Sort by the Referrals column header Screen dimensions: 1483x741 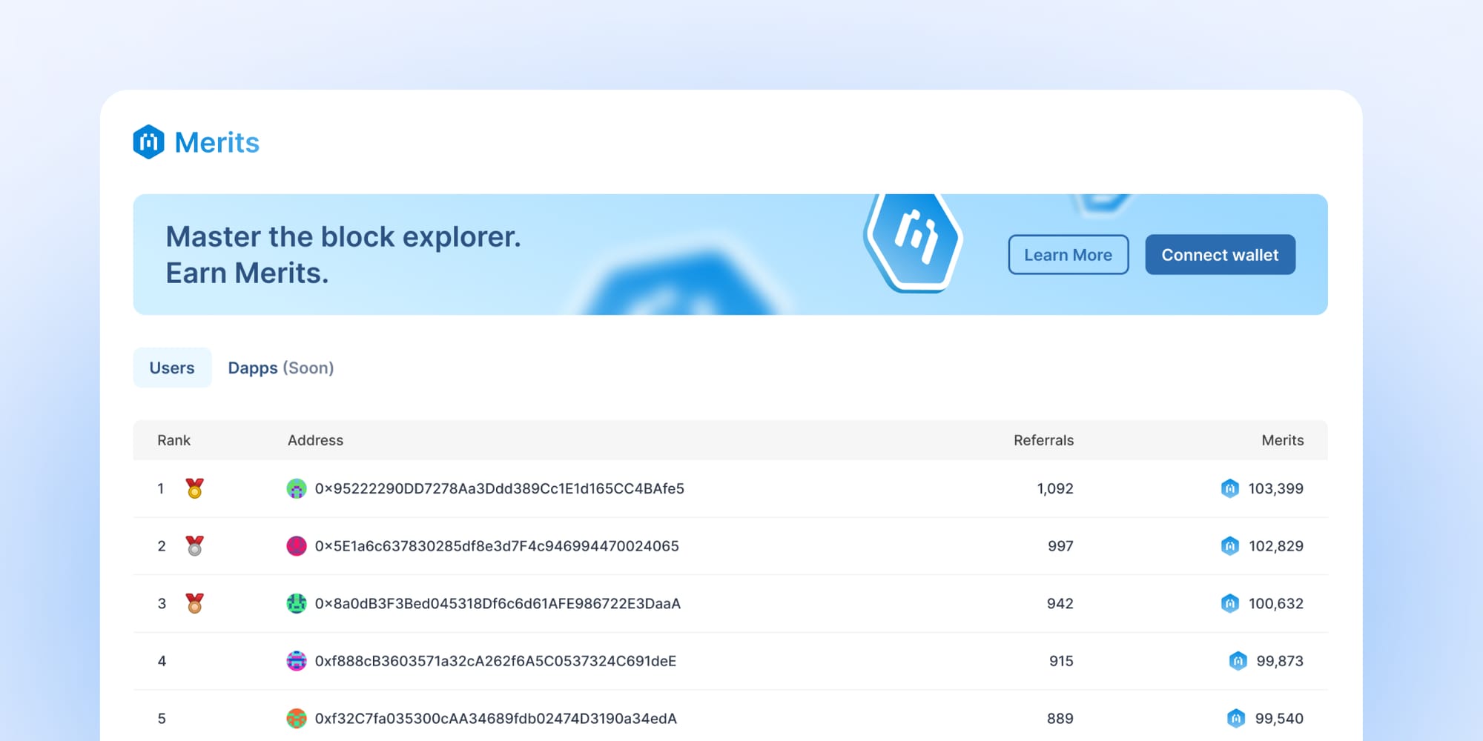coord(1043,440)
